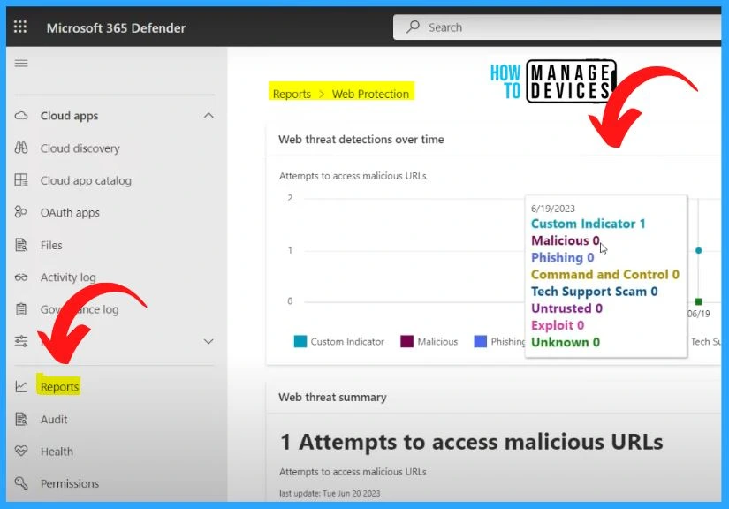Viewport: 729px width, 509px height.
Task: Open OAuth apps page
Action: tap(70, 212)
